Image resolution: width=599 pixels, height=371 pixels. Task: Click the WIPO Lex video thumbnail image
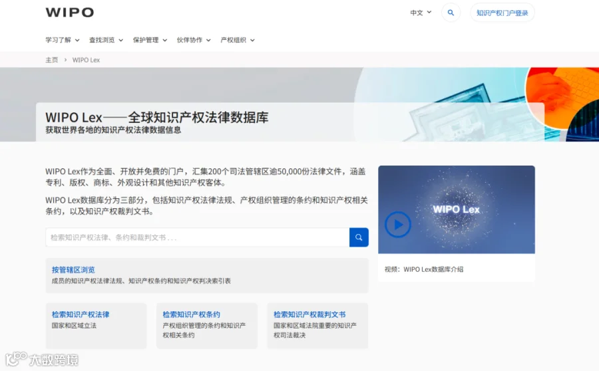pyautogui.click(x=457, y=209)
